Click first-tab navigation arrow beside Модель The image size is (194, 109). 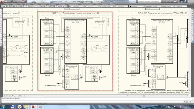tap(4, 96)
